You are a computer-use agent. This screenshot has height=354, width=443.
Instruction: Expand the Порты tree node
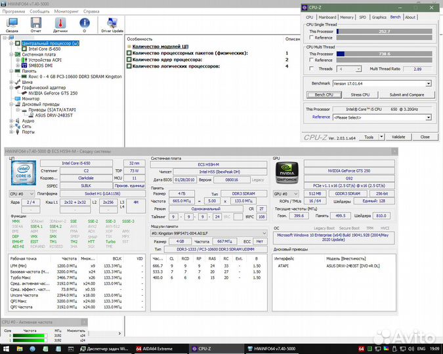click(11, 132)
